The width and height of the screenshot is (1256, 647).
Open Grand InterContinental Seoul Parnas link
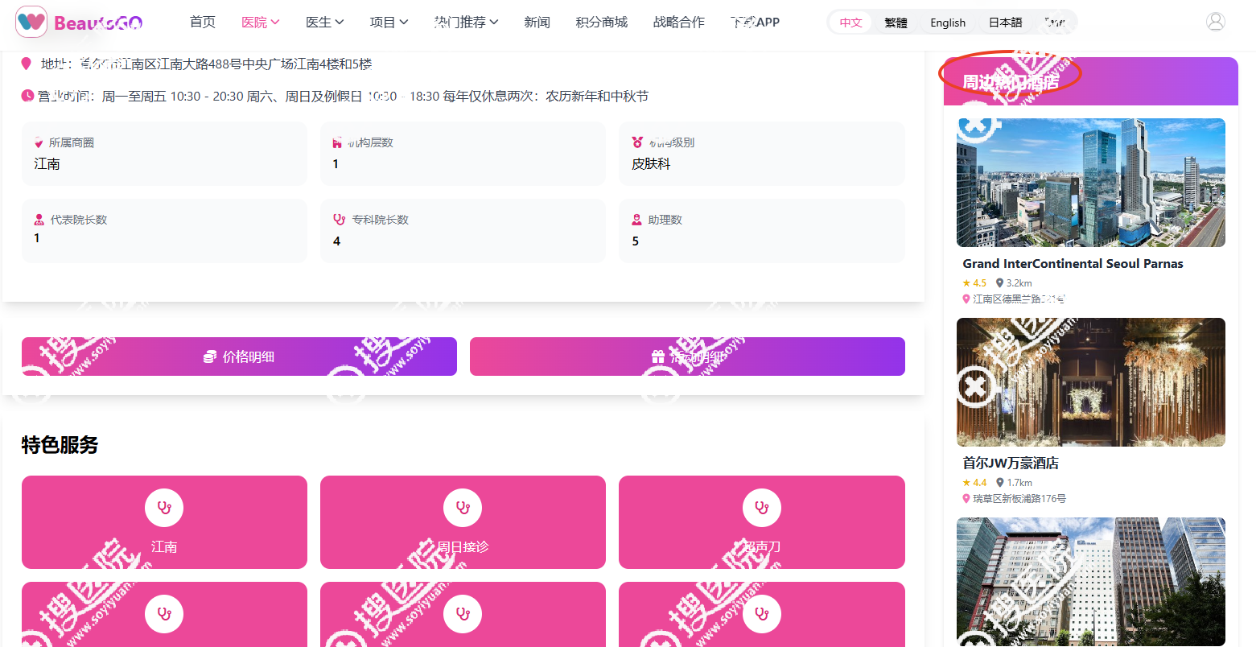(x=1073, y=264)
